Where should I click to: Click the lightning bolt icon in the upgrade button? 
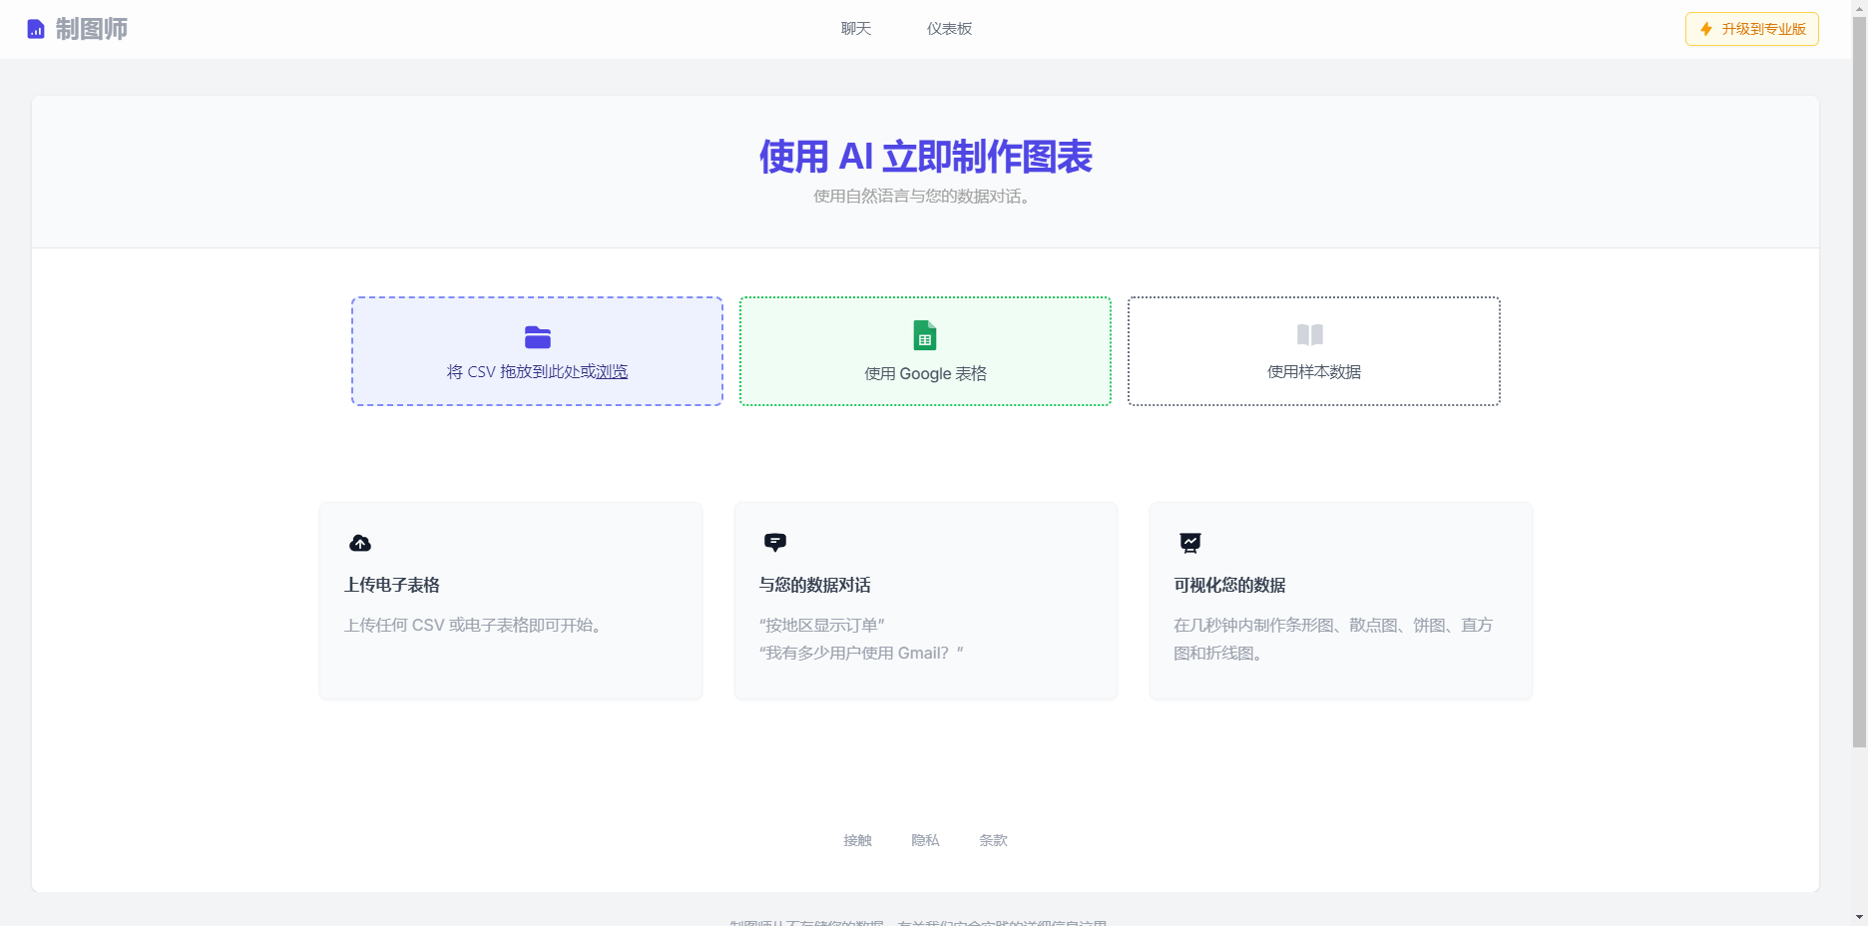click(1704, 29)
